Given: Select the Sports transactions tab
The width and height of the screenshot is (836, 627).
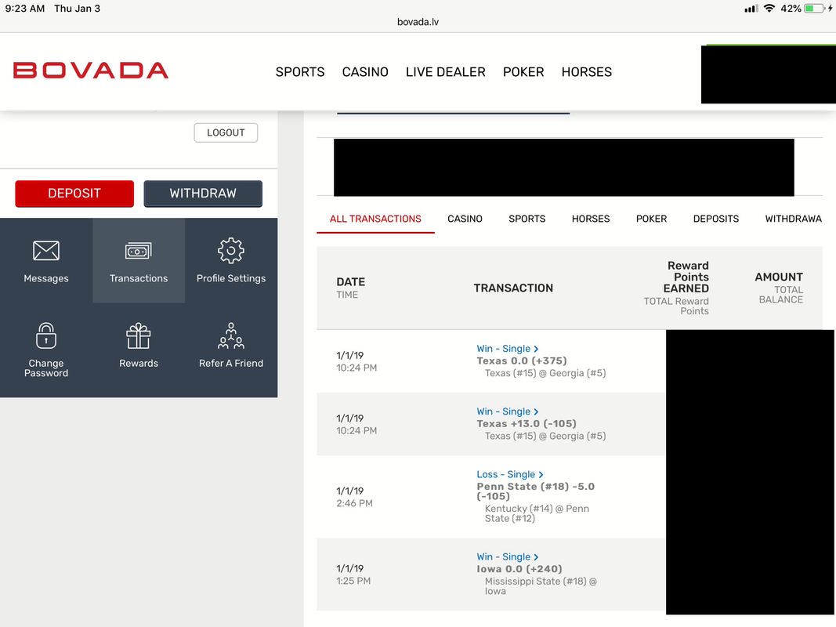Looking at the screenshot, I should 527,219.
